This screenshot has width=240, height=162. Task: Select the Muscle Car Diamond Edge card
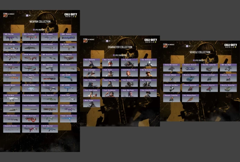[228, 88]
